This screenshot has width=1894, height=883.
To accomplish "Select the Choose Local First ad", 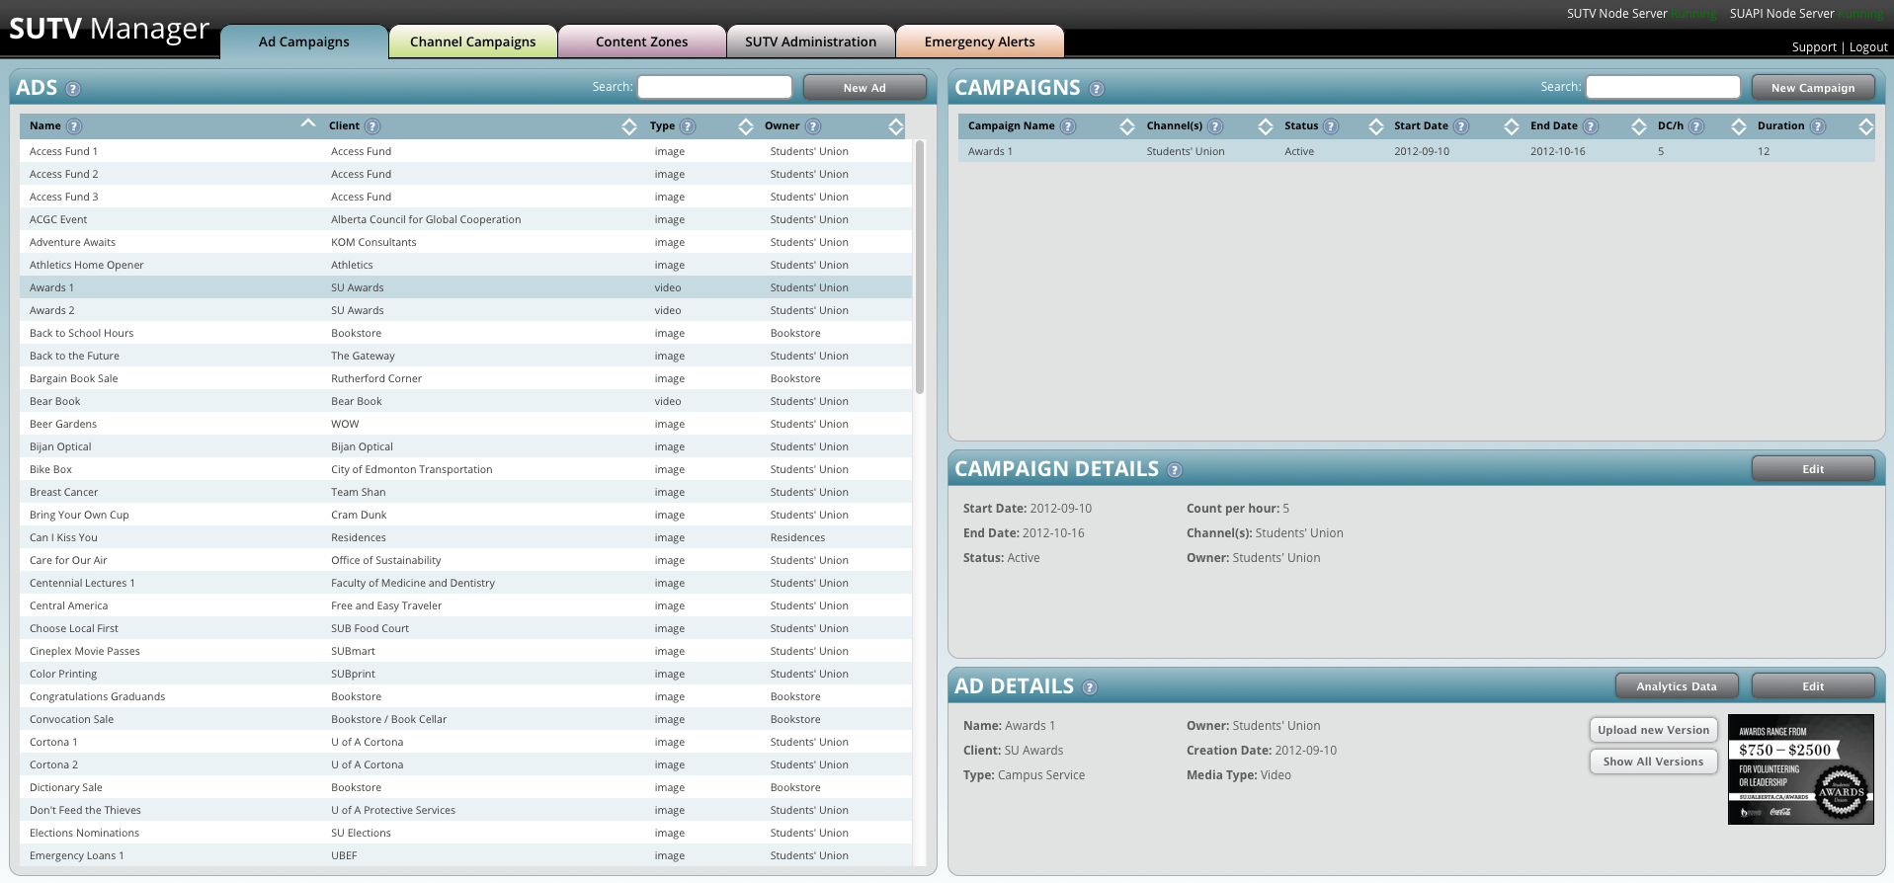I will [466, 628].
